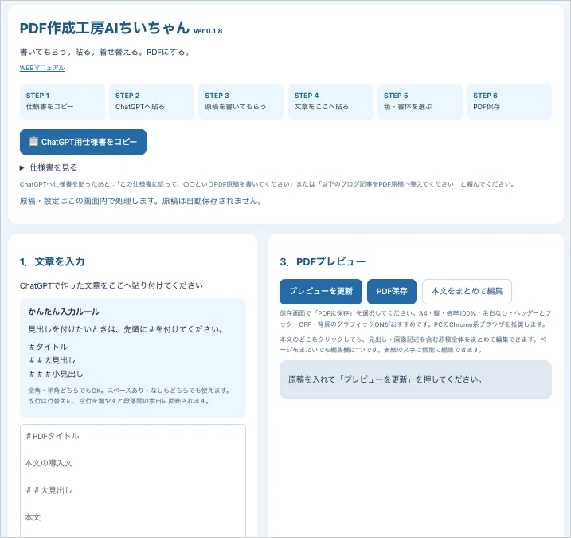This screenshot has height=538, width=571.
Task: Click into the manuscript text input area
Action: click(x=133, y=481)
